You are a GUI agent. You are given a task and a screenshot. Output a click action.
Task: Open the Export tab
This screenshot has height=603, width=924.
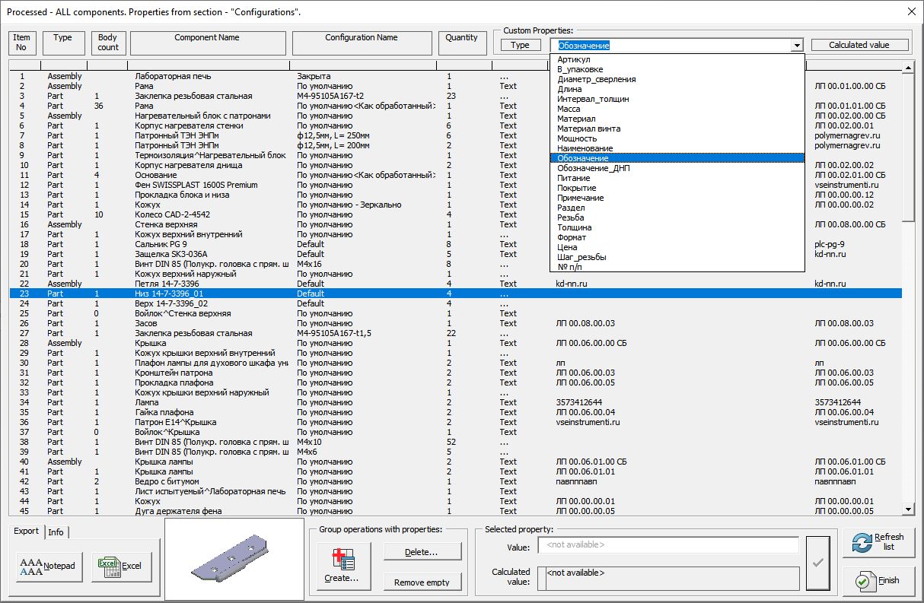point(27,532)
